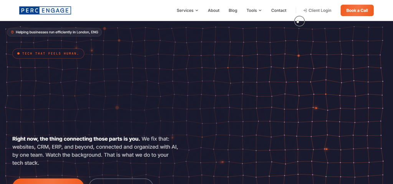The width and height of the screenshot is (393, 184).
Task: Click the login arrow icon
Action: 305,10
